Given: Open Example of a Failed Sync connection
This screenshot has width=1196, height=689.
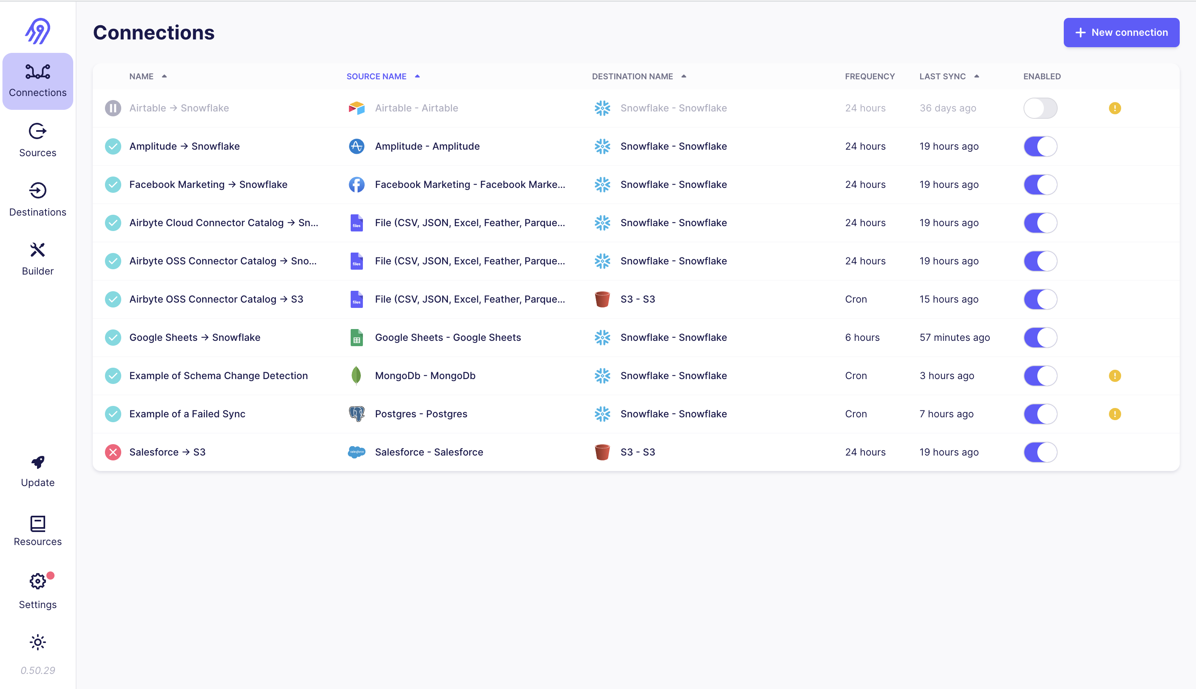Looking at the screenshot, I should [187, 414].
